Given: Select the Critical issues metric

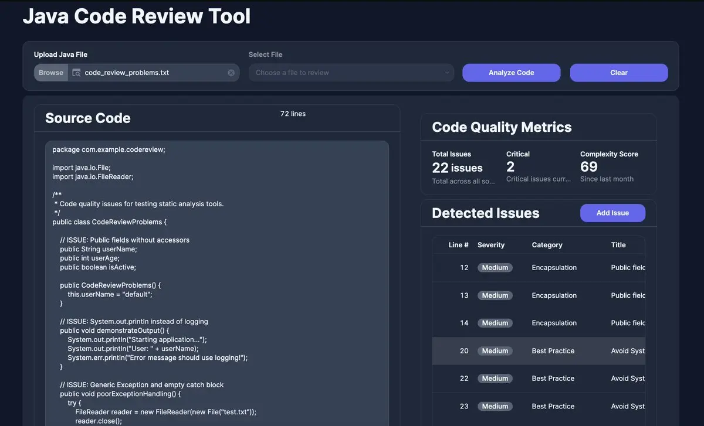Looking at the screenshot, I should (537, 168).
